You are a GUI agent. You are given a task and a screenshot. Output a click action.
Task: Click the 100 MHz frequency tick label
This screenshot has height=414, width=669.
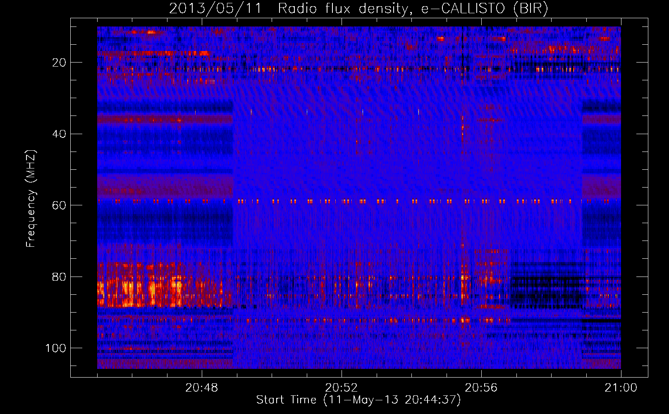tap(56, 348)
